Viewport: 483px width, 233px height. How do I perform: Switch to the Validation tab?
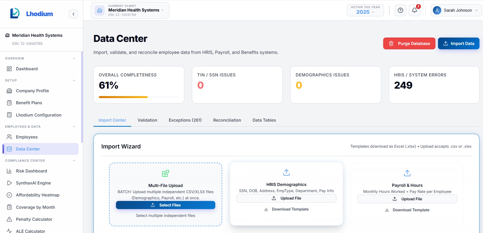pyautogui.click(x=147, y=120)
